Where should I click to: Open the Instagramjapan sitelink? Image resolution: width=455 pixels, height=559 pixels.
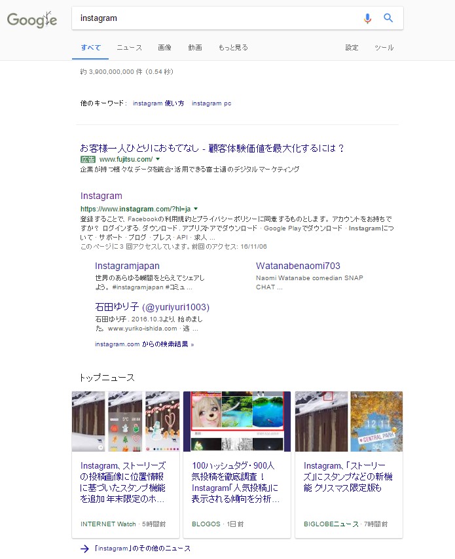click(127, 266)
